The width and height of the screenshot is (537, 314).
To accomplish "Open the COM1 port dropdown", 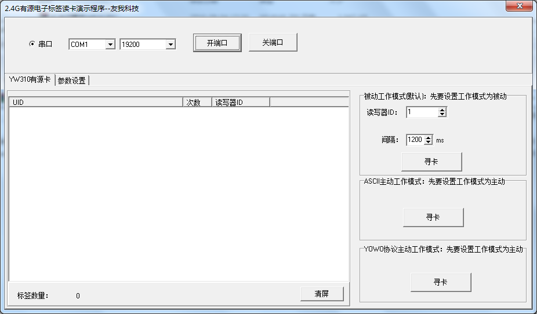I will (x=110, y=45).
